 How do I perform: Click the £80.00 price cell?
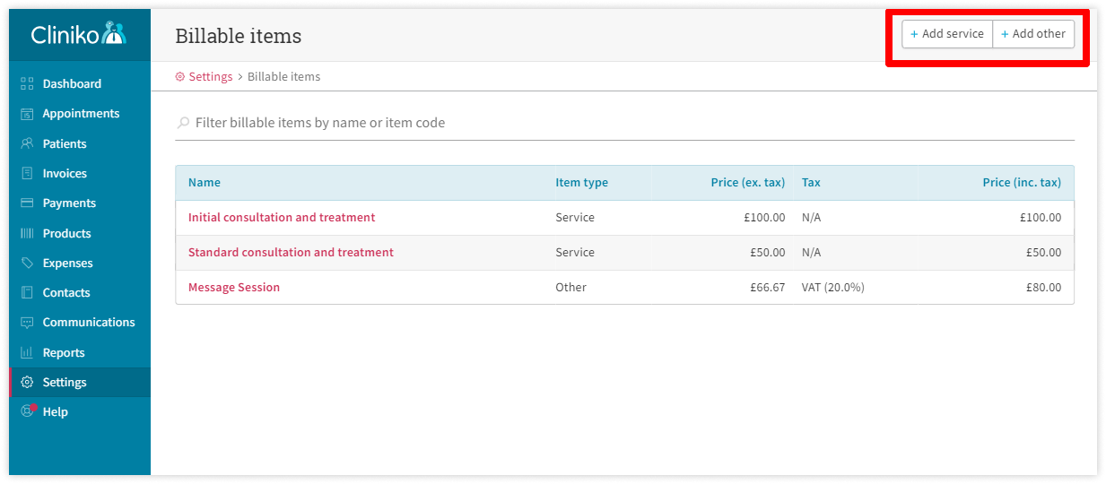[x=1043, y=288]
